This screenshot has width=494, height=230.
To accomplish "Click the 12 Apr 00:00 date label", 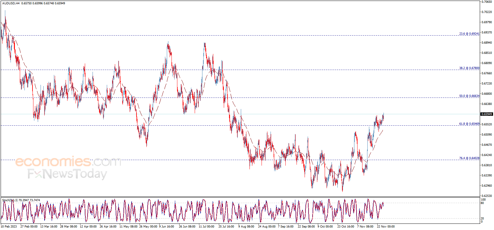I will tap(88, 227).
